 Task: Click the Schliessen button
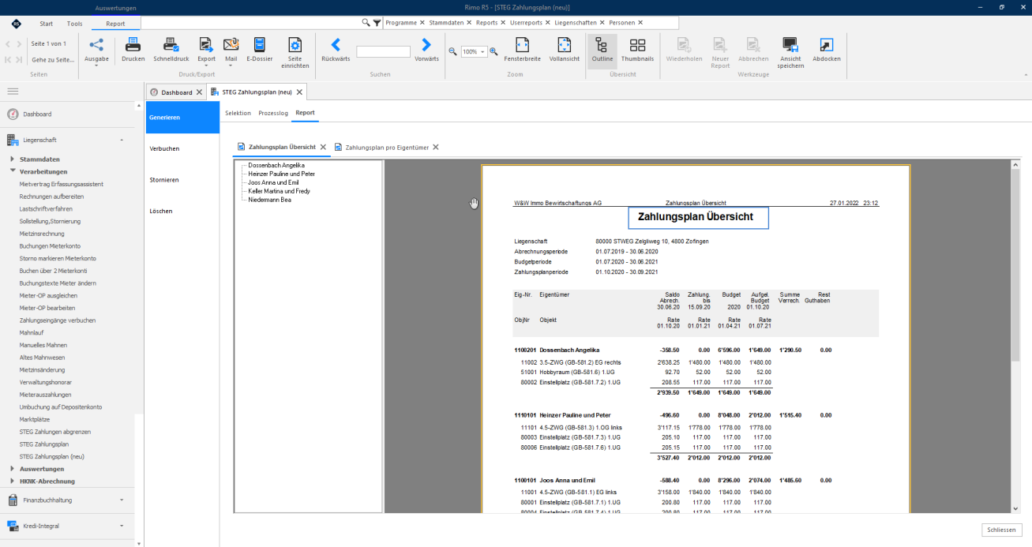point(1003,530)
